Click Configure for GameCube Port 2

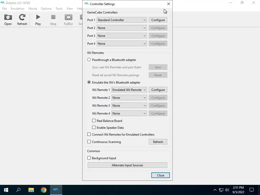pos(158,28)
